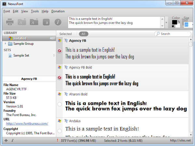Uncheck the Agency FB Bold checkmark
The height and width of the screenshot is (146, 195).
coord(59,77)
